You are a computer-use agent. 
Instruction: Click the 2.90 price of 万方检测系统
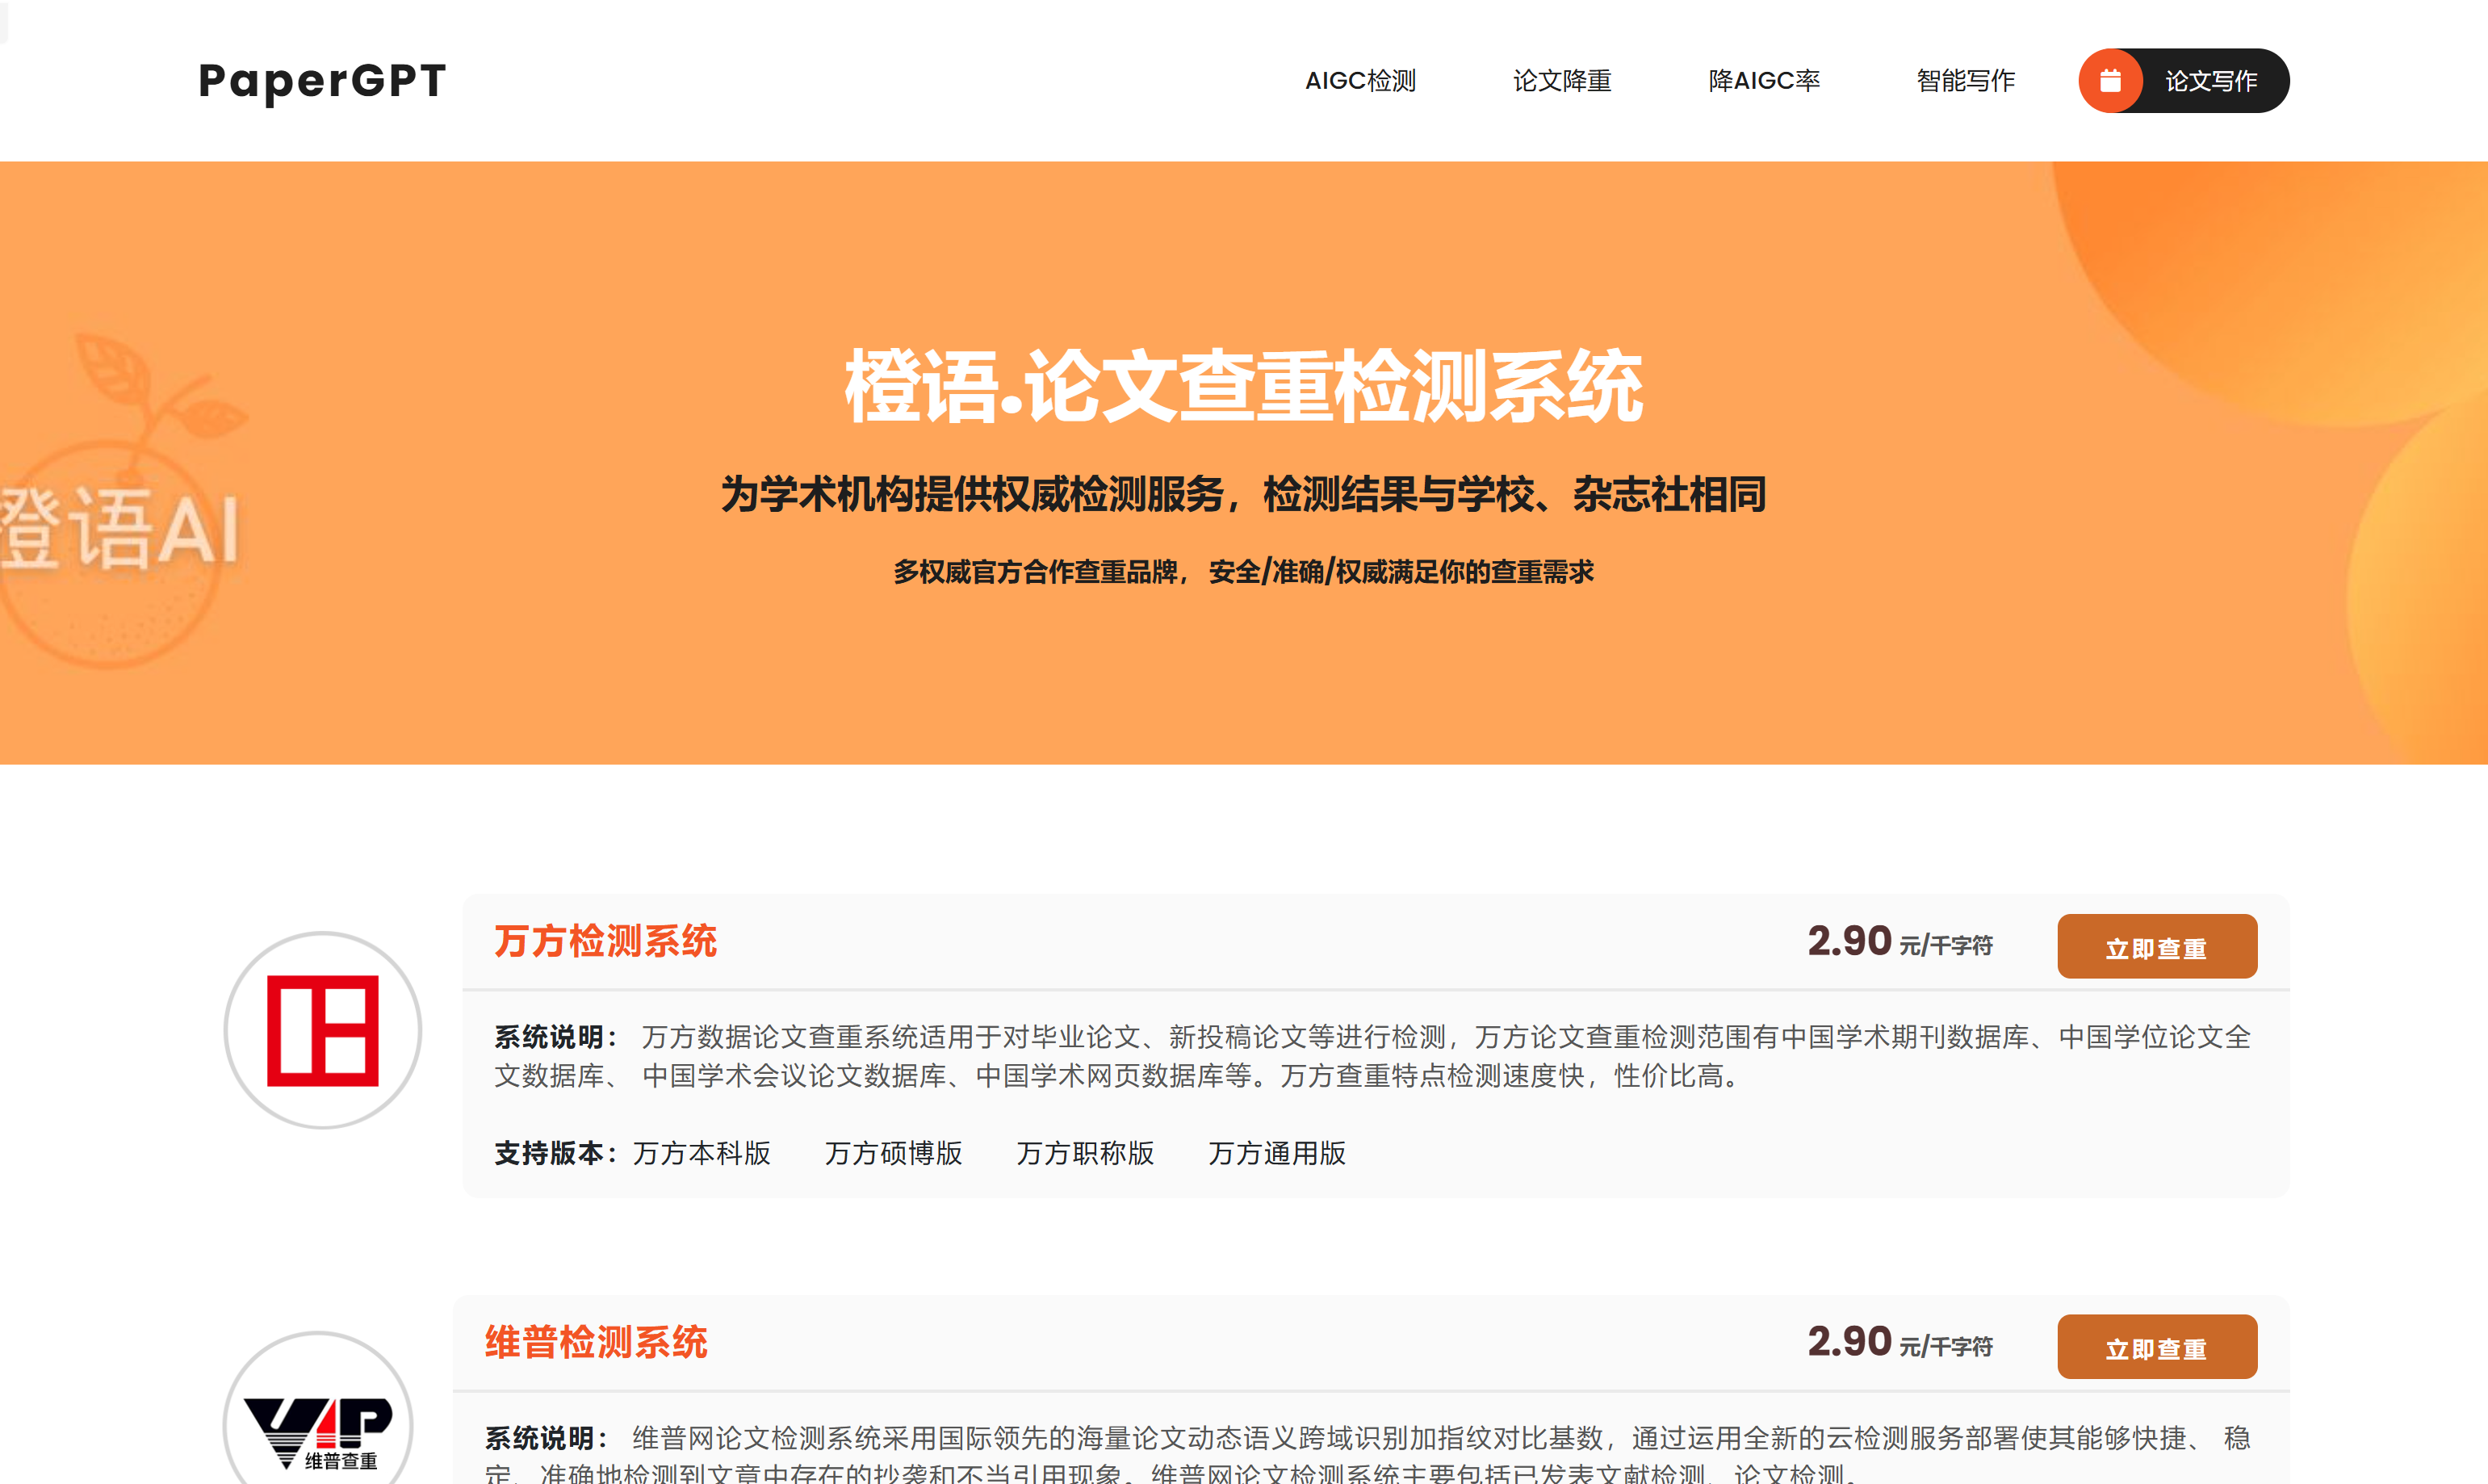click(x=1849, y=941)
